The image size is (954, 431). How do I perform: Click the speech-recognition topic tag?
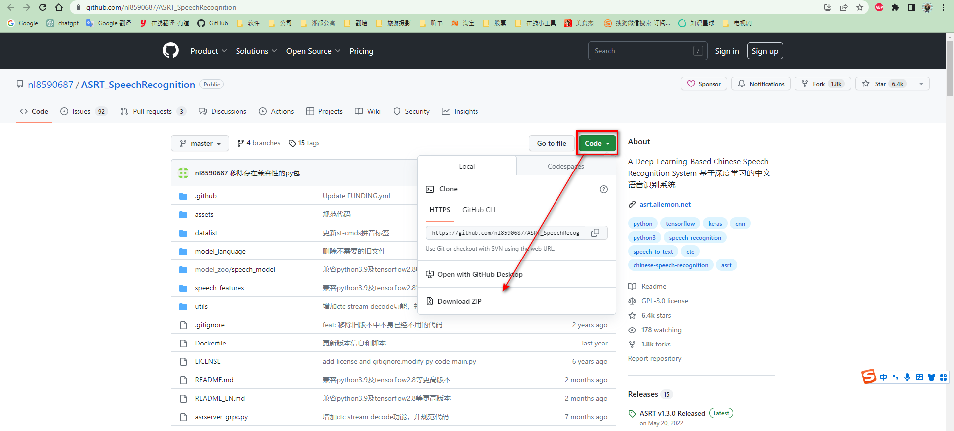point(695,238)
